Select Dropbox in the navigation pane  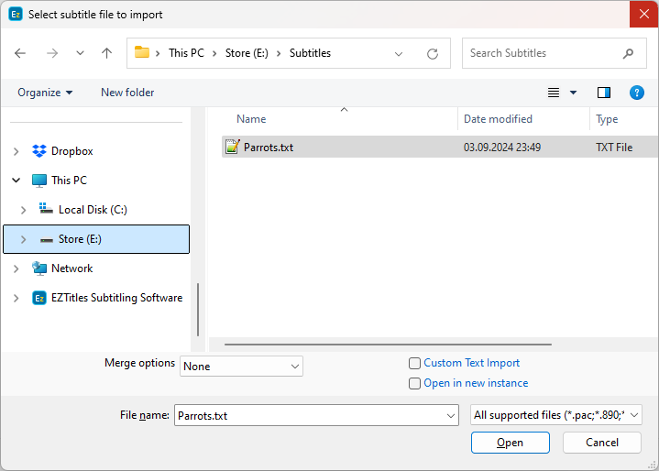click(x=71, y=151)
